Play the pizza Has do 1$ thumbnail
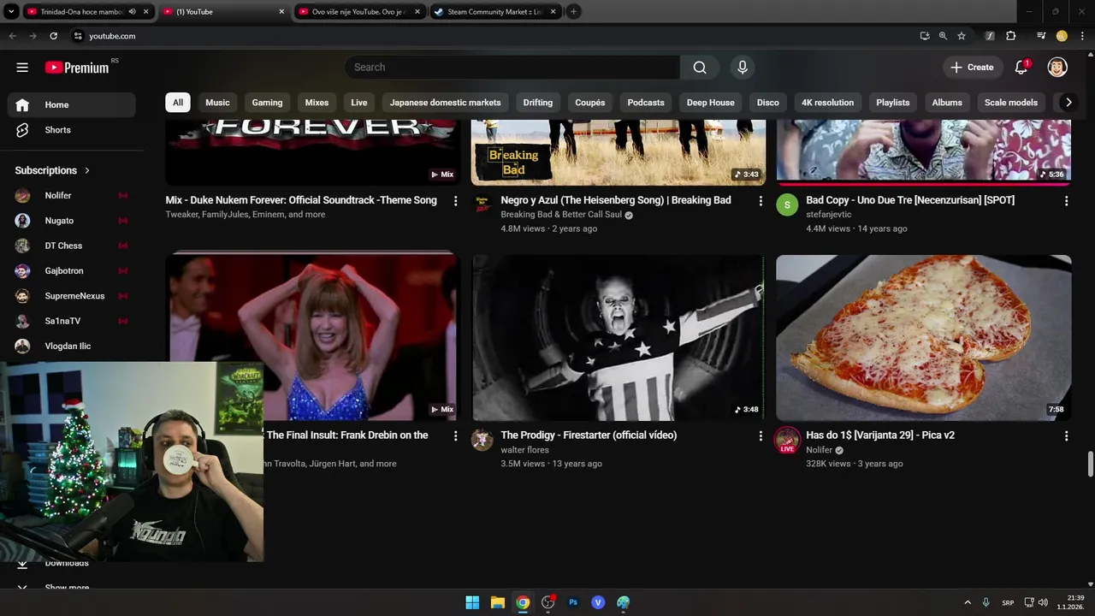 coord(923,338)
